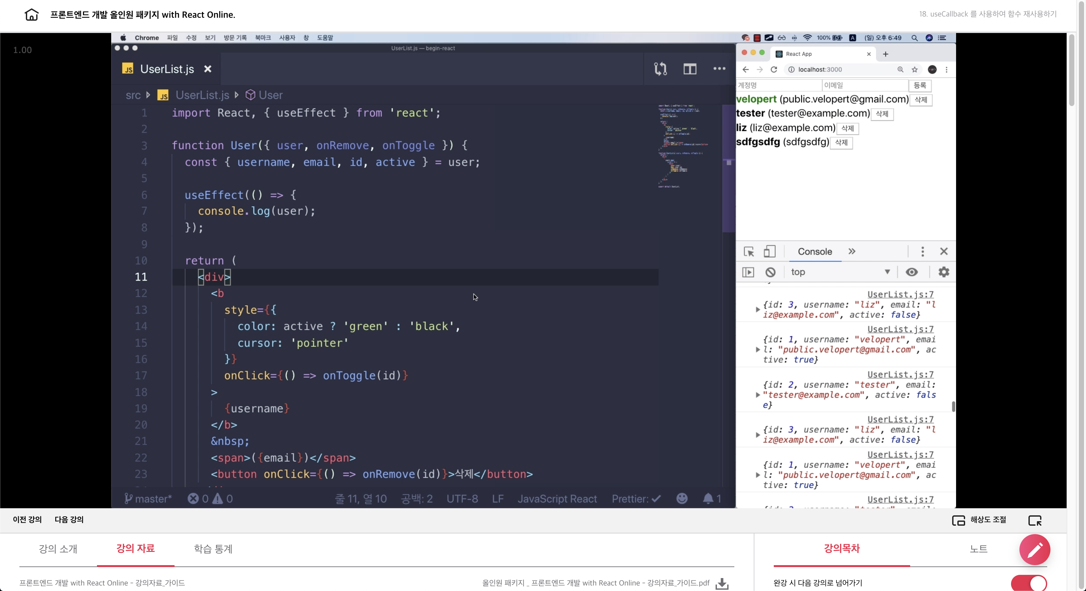Switch to the 강의 소개 tab
Screen dimensions: 1086x591
point(58,549)
